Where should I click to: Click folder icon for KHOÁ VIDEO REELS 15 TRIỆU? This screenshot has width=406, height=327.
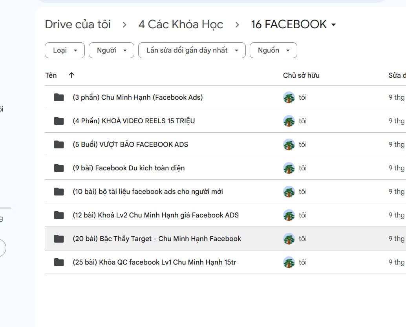click(x=59, y=121)
